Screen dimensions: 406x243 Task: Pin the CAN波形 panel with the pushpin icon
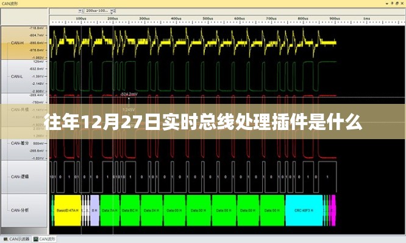[x=392, y=4]
